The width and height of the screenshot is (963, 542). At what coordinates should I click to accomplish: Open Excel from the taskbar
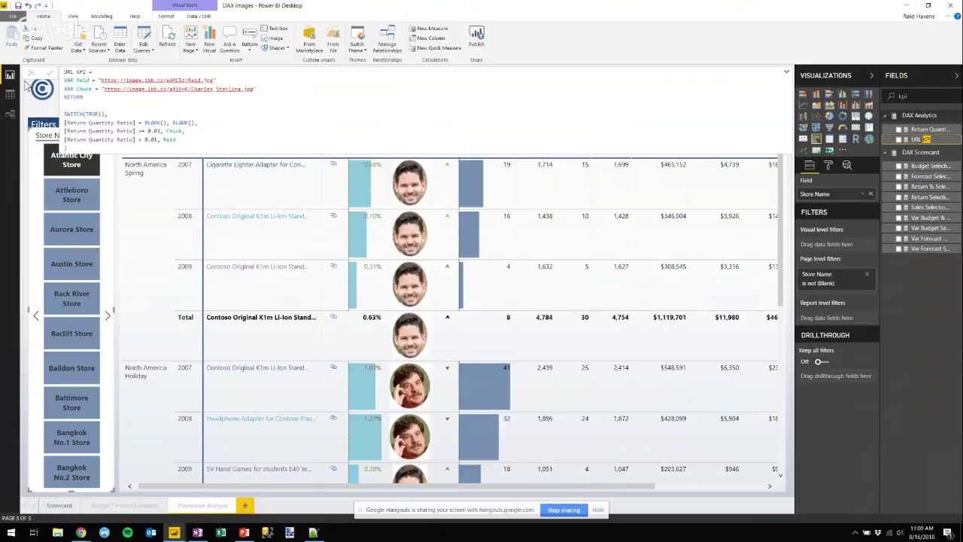220,533
